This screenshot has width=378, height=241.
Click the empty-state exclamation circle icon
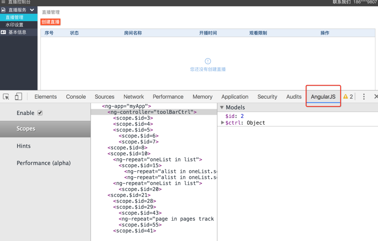[208, 61]
